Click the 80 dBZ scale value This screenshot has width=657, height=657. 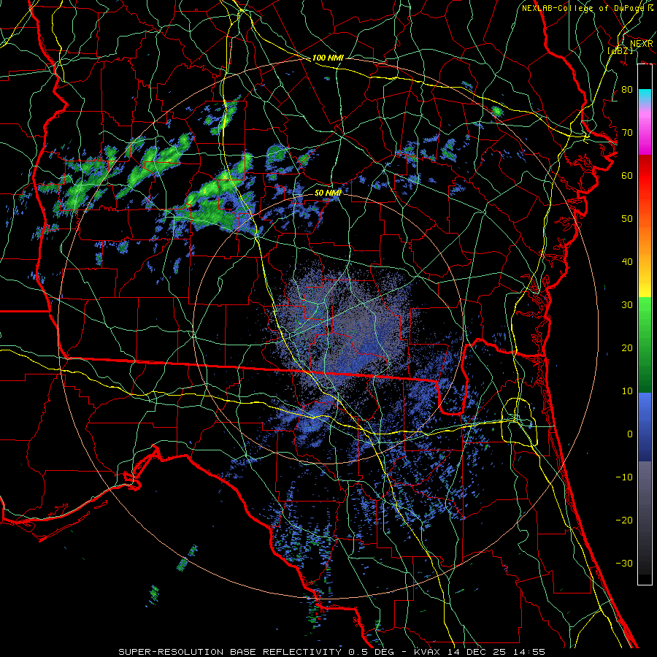coord(627,90)
